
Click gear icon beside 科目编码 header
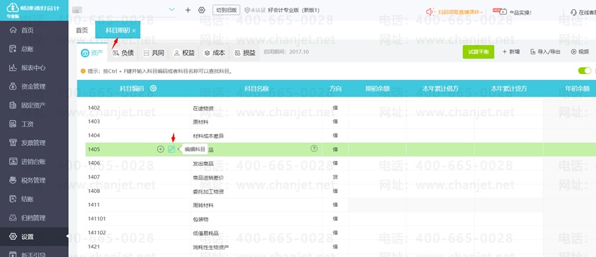[x=153, y=89]
